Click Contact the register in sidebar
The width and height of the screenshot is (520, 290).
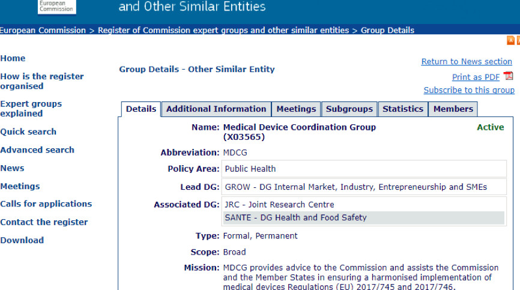click(44, 222)
